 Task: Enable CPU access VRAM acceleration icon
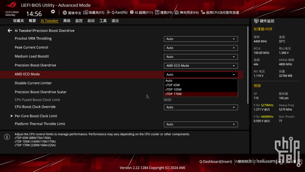coord(203,12)
